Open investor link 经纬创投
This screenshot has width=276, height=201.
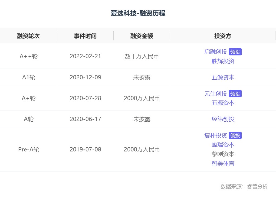coord(223,119)
